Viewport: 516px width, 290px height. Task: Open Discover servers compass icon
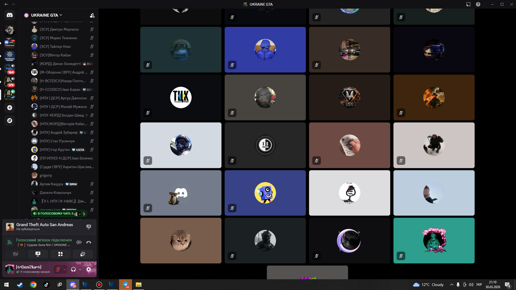[x=10, y=120]
